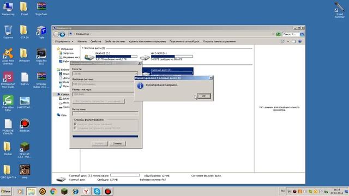This screenshot has height=196, width=349.
Task: Click the Sound Recorder desktop icon
Action: click(x=339, y=10)
